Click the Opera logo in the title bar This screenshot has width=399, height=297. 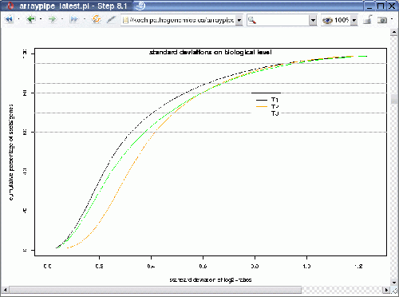click(10, 6)
